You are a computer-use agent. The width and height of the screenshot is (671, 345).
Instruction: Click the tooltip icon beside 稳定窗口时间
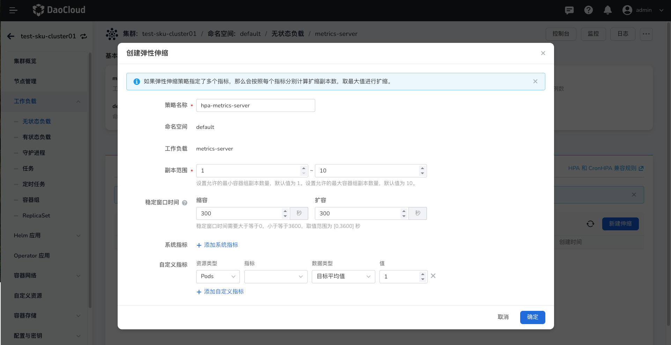coord(185,202)
